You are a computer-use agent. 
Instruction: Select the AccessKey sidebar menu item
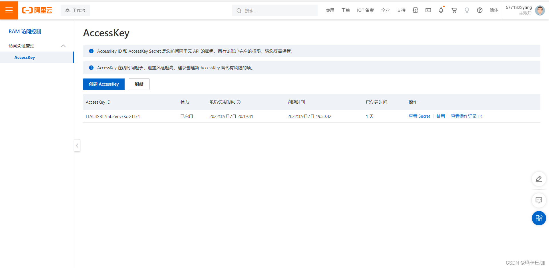pos(25,57)
